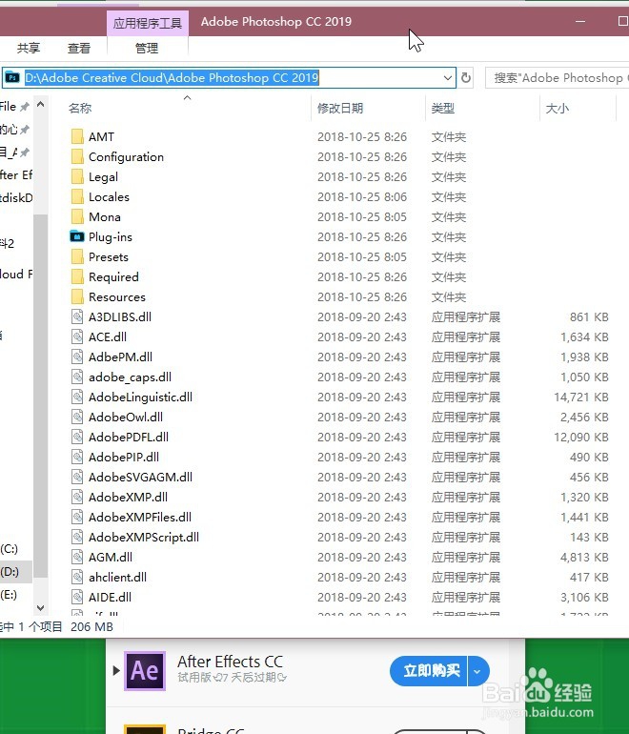Click the 861 KB size value
Viewport: 629px width, 734px height.
pyautogui.click(x=589, y=316)
